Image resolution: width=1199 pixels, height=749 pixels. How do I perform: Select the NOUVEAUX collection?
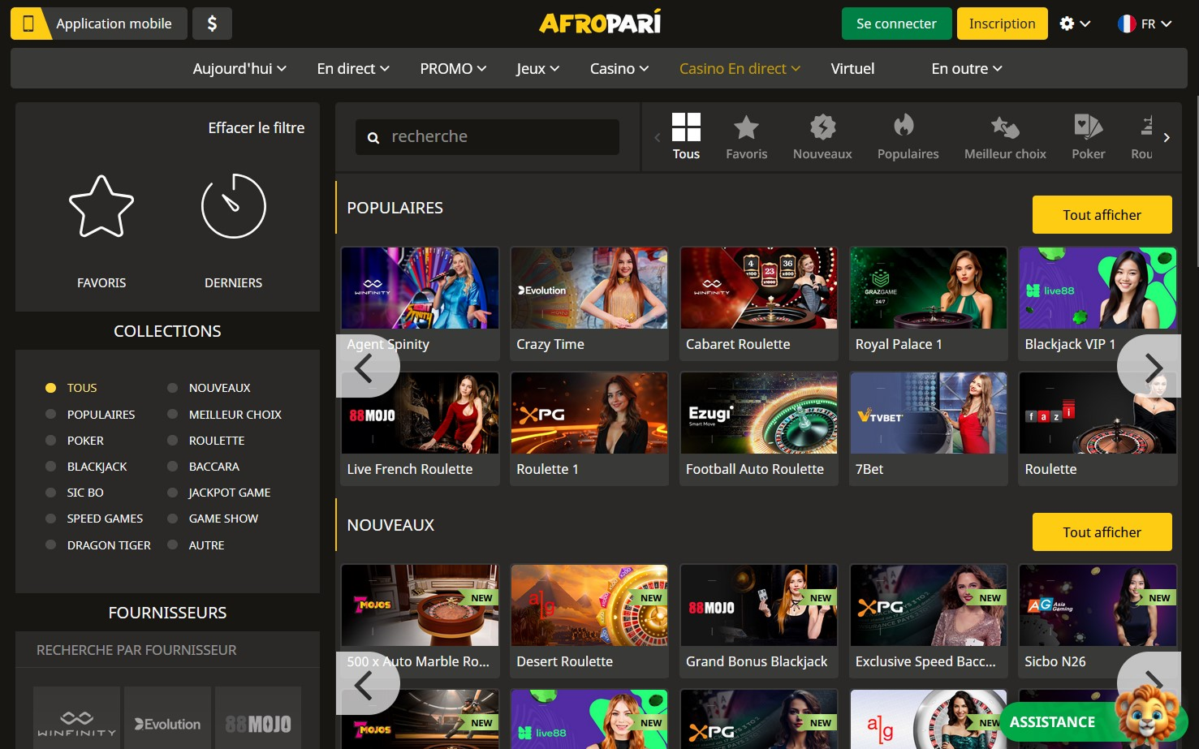point(219,388)
